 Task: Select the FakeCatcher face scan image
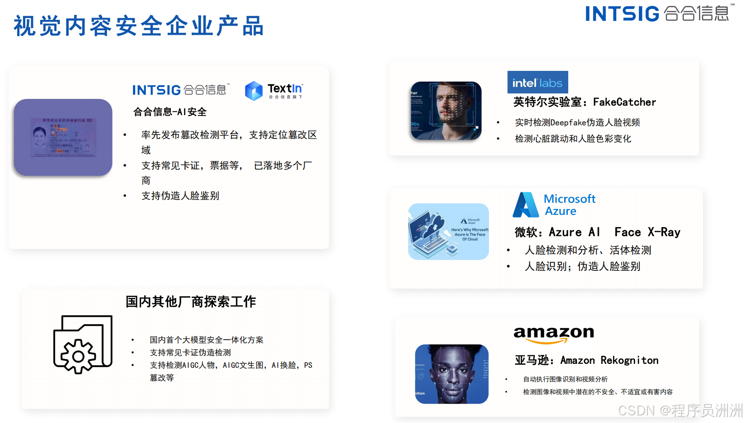446,111
